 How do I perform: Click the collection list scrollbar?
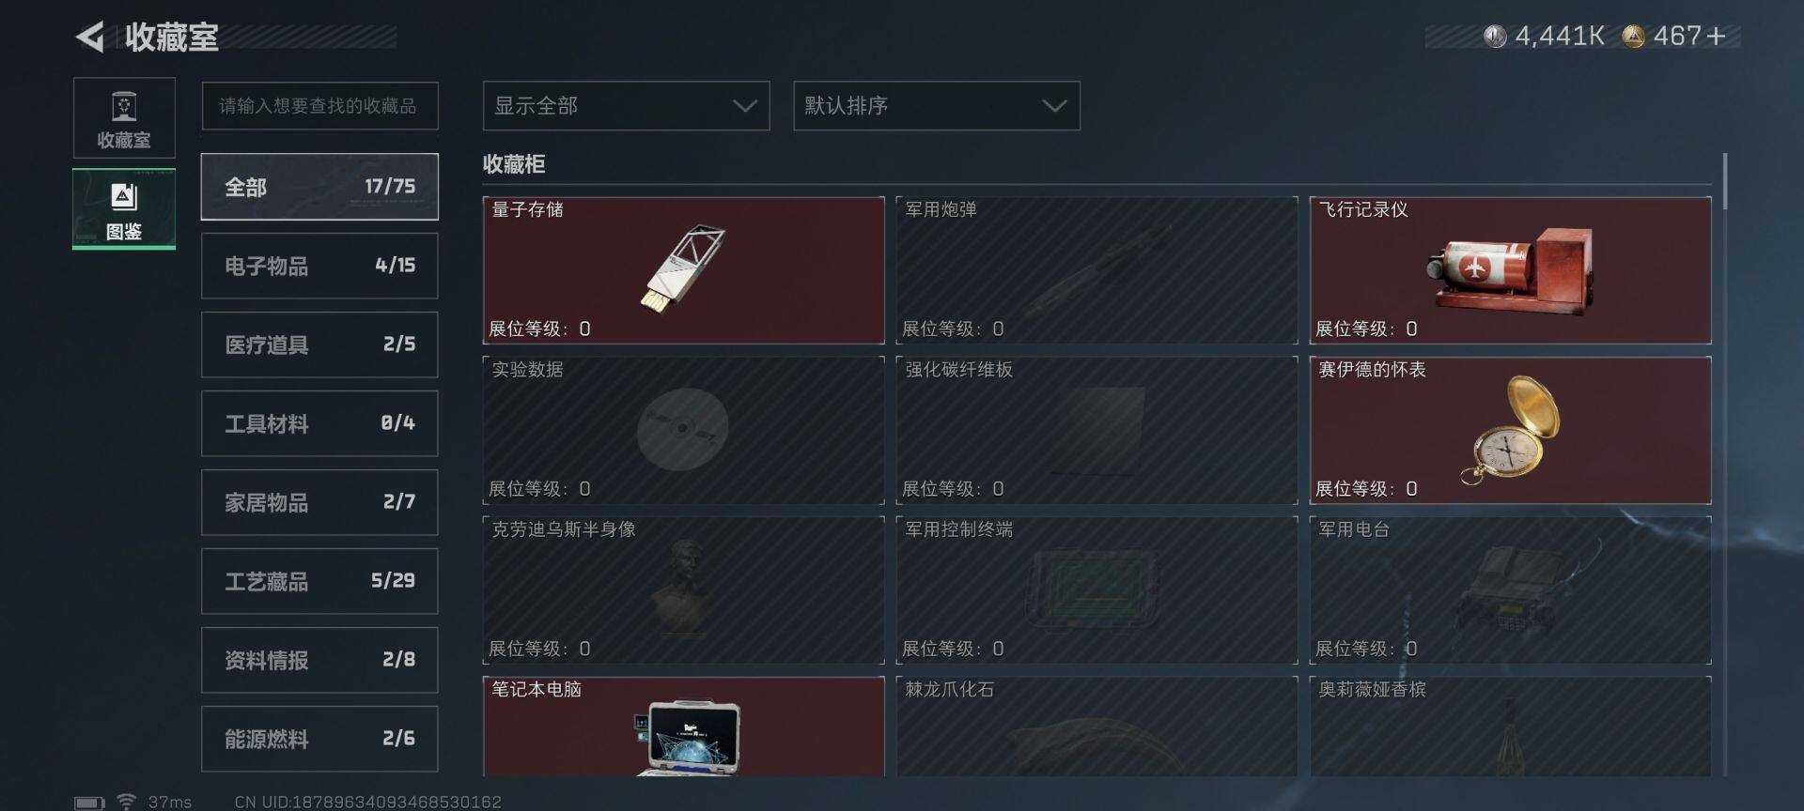(x=1725, y=182)
